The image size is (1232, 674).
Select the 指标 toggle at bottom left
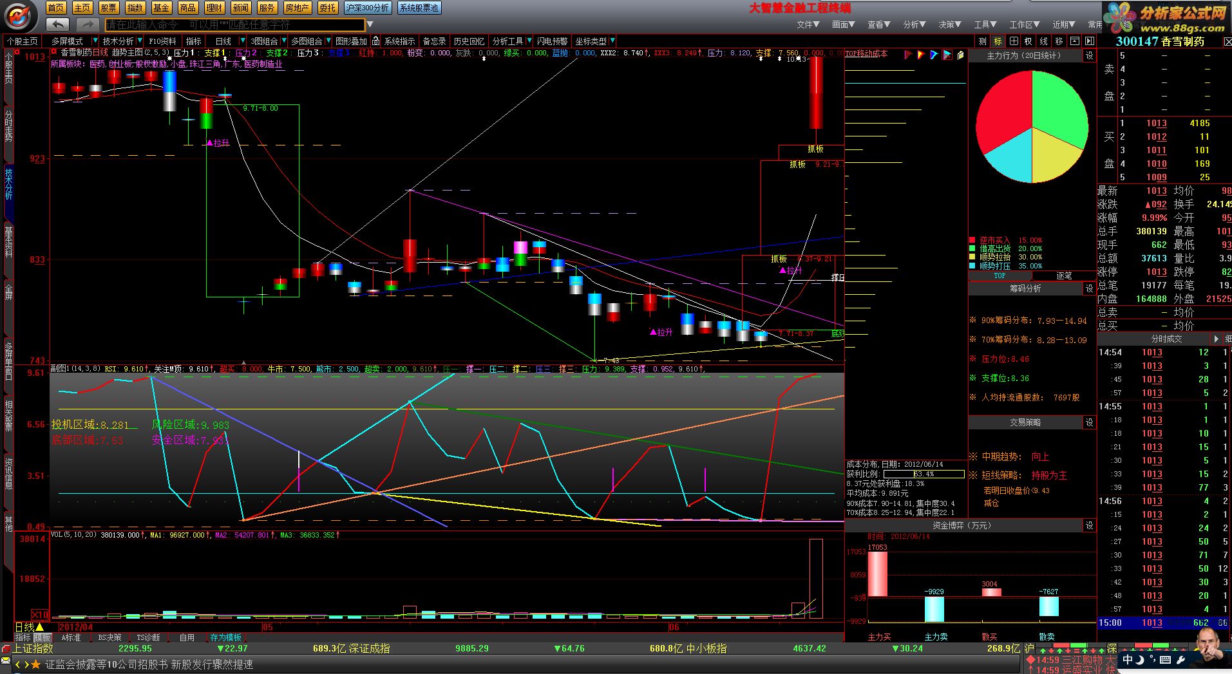pyautogui.click(x=23, y=637)
